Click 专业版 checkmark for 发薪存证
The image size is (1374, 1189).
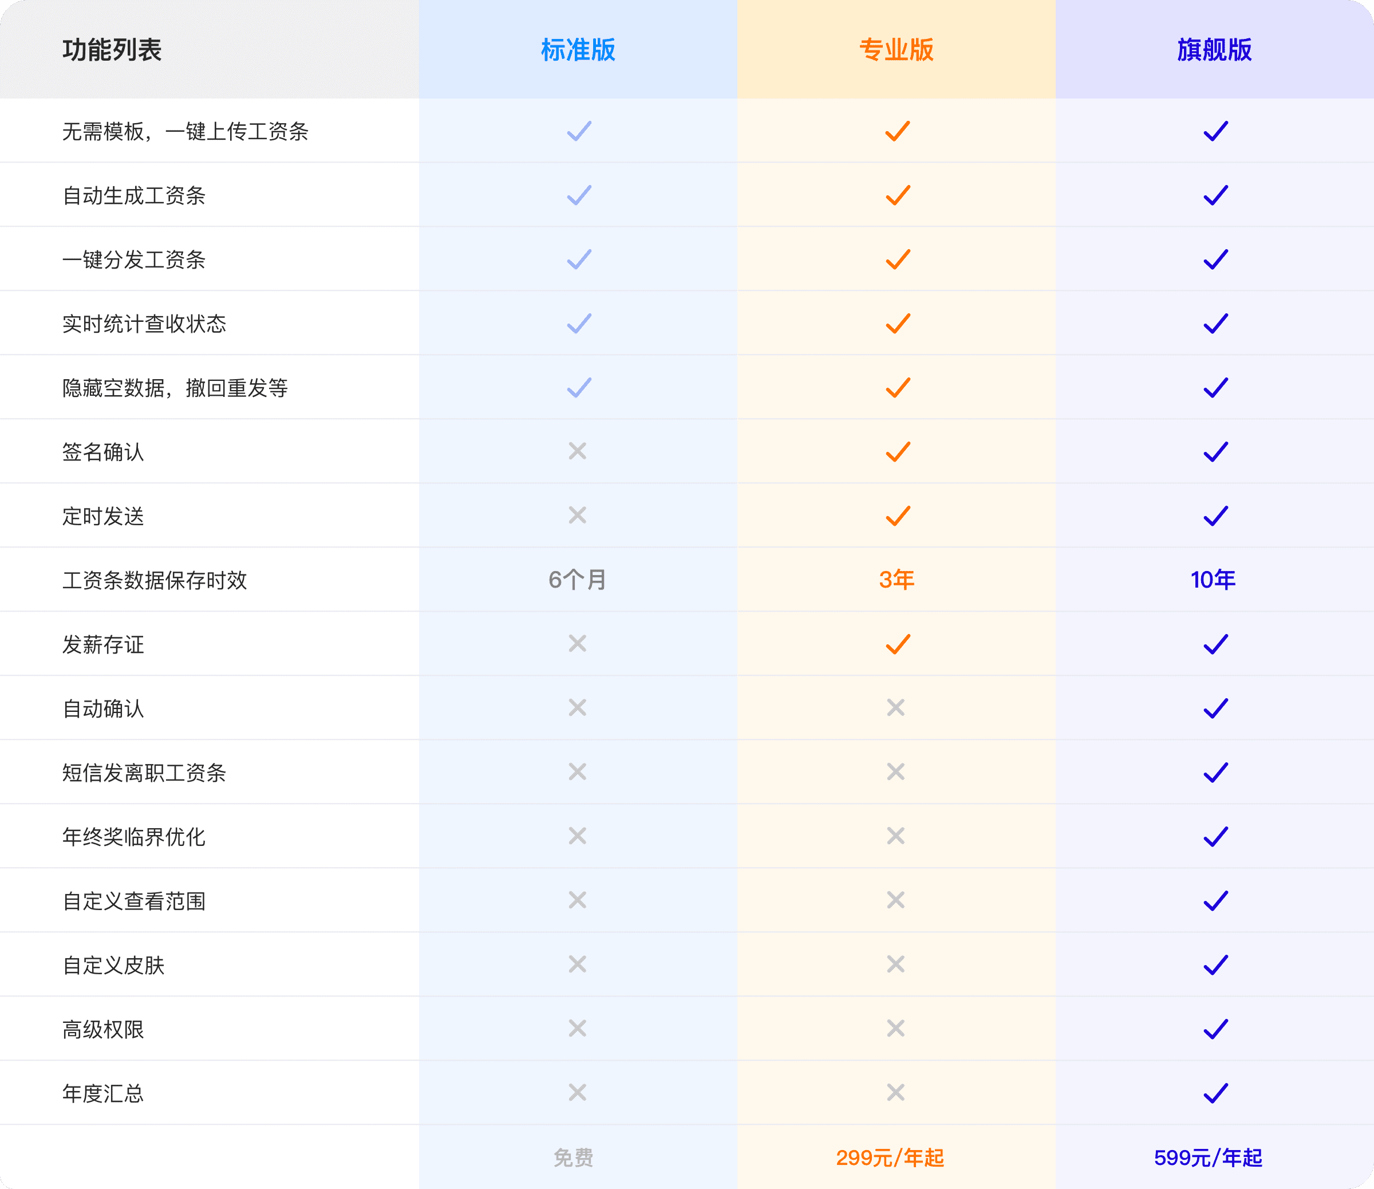point(897,644)
